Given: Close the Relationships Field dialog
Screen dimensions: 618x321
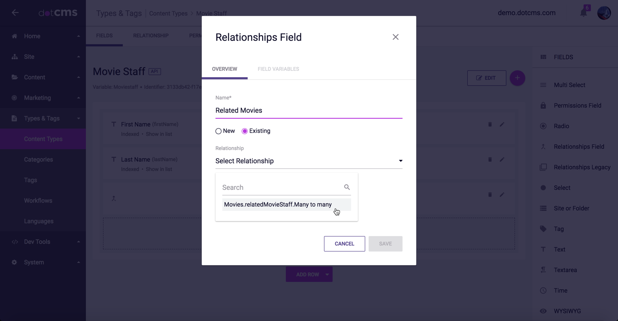Looking at the screenshot, I should coord(395,37).
